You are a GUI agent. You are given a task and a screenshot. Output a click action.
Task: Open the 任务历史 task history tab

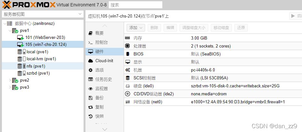point(105,79)
